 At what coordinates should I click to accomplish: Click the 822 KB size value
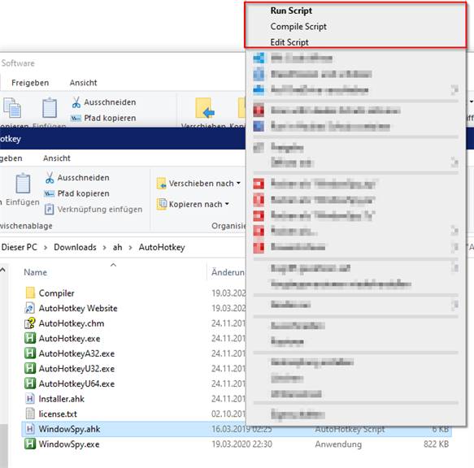click(x=437, y=444)
